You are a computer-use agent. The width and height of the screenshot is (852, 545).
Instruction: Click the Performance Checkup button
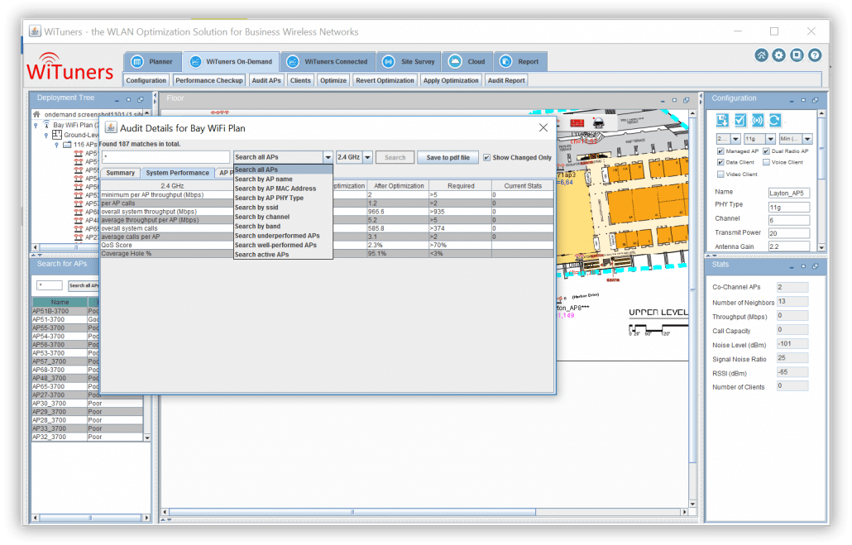click(209, 80)
